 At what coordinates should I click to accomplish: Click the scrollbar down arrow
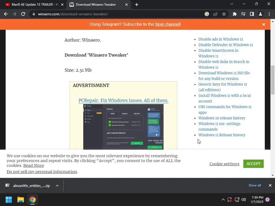(x=273, y=175)
